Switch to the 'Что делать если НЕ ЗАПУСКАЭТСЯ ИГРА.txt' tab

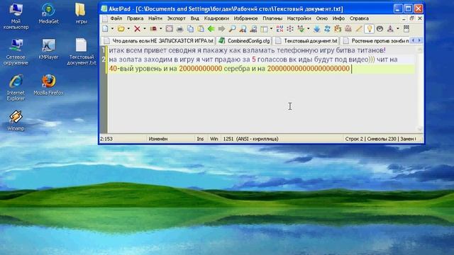click(x=159, y=41)
